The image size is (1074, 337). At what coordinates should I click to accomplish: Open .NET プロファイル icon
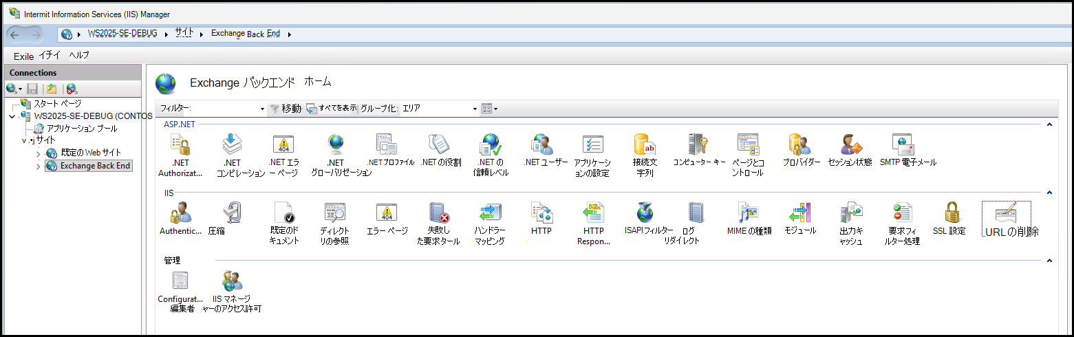(x=387, y=144)
